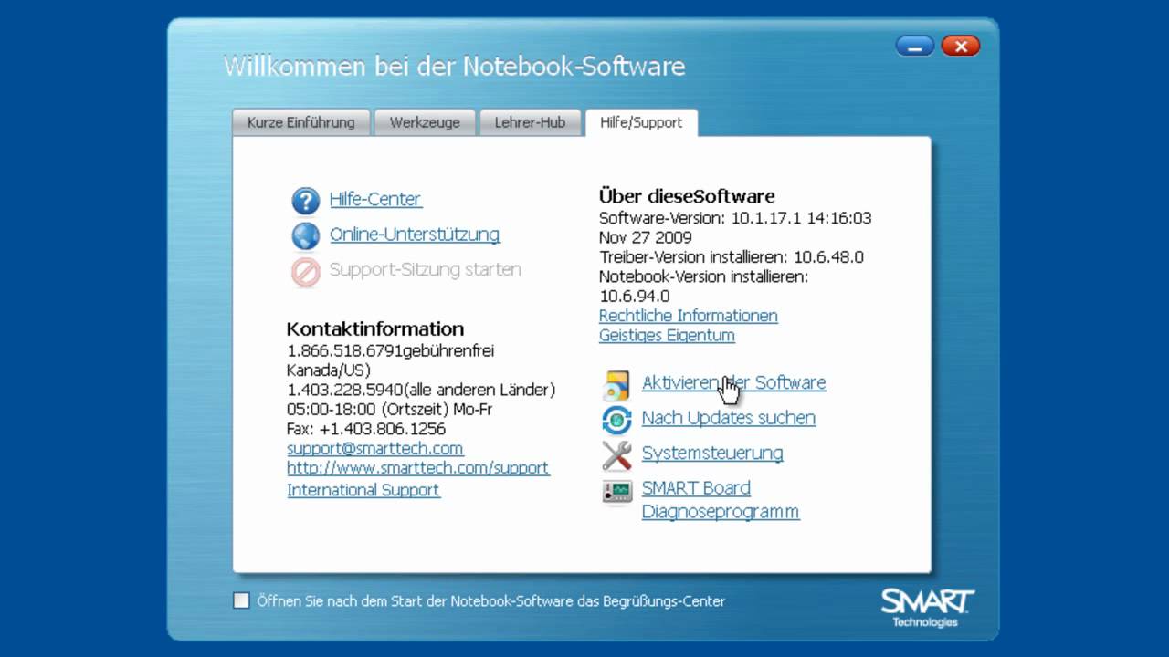Click the Aktivieren der Software icon
Image resolution: width=1169 pixels, height=657 pixels.
616,385
